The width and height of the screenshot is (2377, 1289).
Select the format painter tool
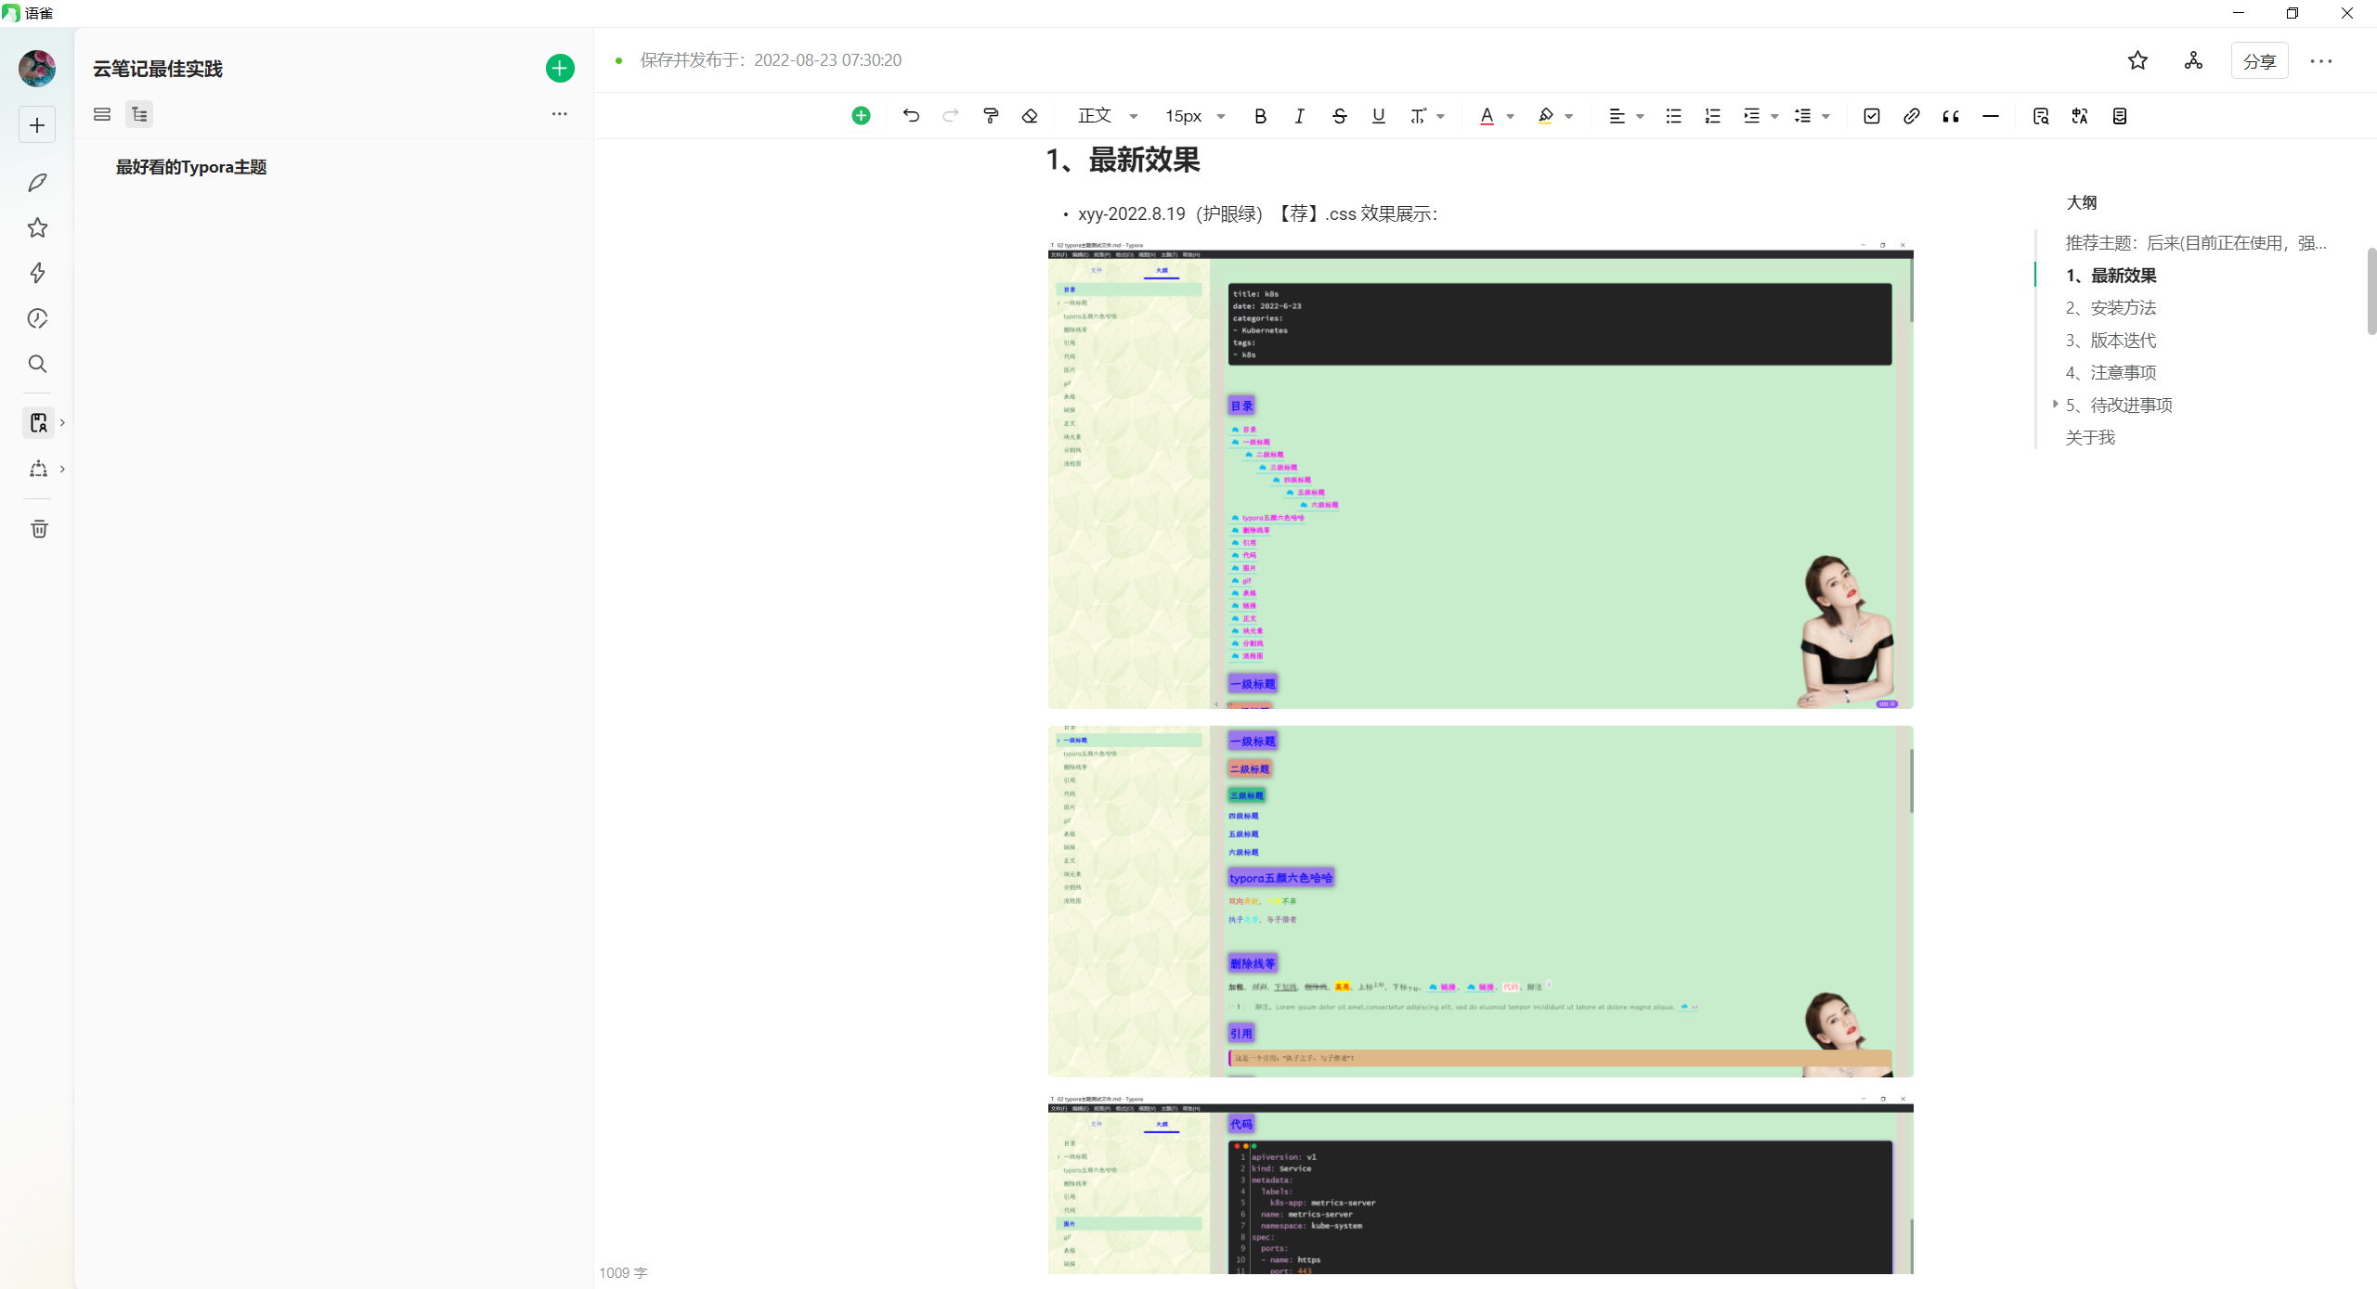(x=991, y=116)
